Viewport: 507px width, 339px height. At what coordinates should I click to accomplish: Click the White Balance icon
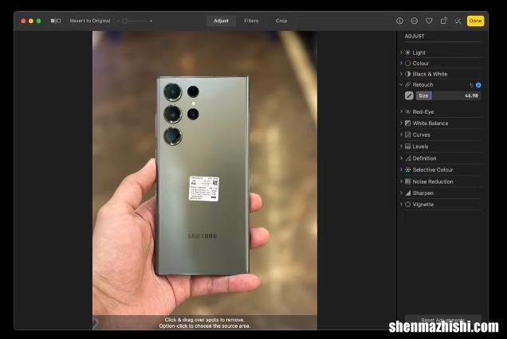[407, 123]
